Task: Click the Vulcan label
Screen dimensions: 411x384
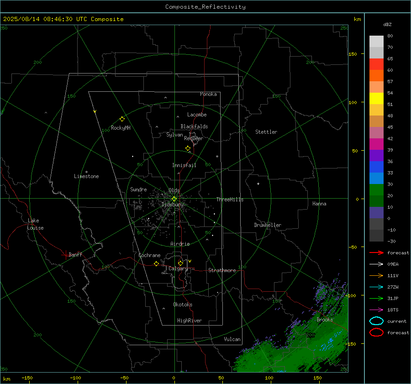Action: (x=232, y=339)
